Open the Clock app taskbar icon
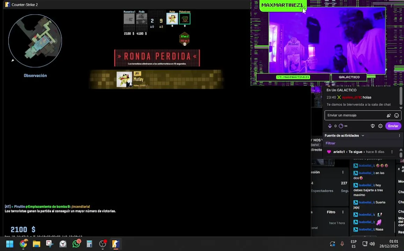This screenshot has width=404, height=251. pos(63,244)
